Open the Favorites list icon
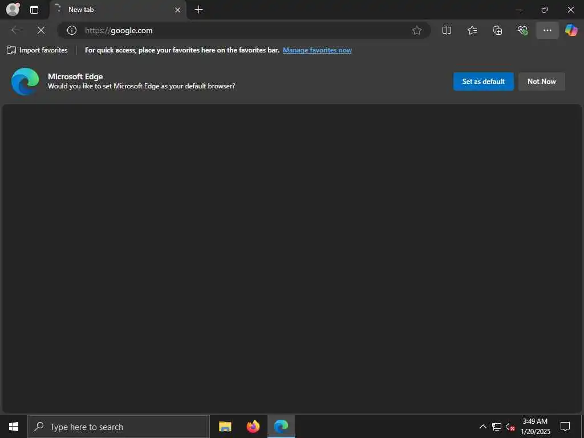 pos(472,30)
